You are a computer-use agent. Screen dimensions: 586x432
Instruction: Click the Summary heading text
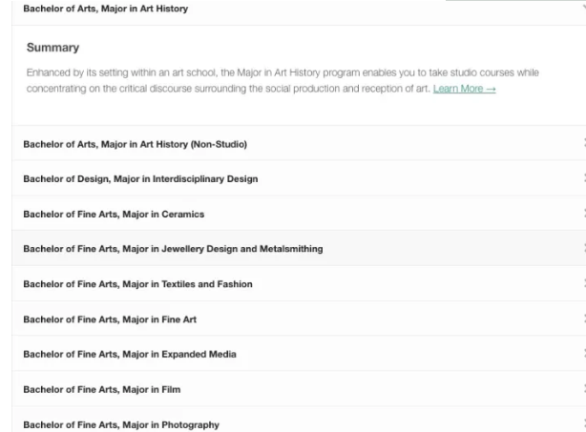coord(52,48)
